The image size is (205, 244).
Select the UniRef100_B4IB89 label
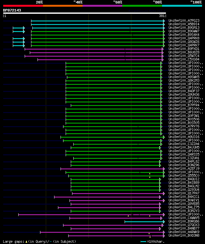point(184,183)
